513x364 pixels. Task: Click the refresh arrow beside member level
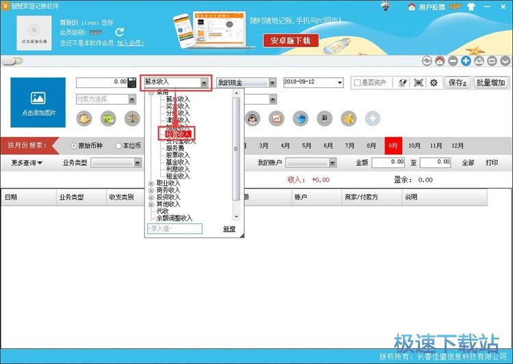(120, 32)
